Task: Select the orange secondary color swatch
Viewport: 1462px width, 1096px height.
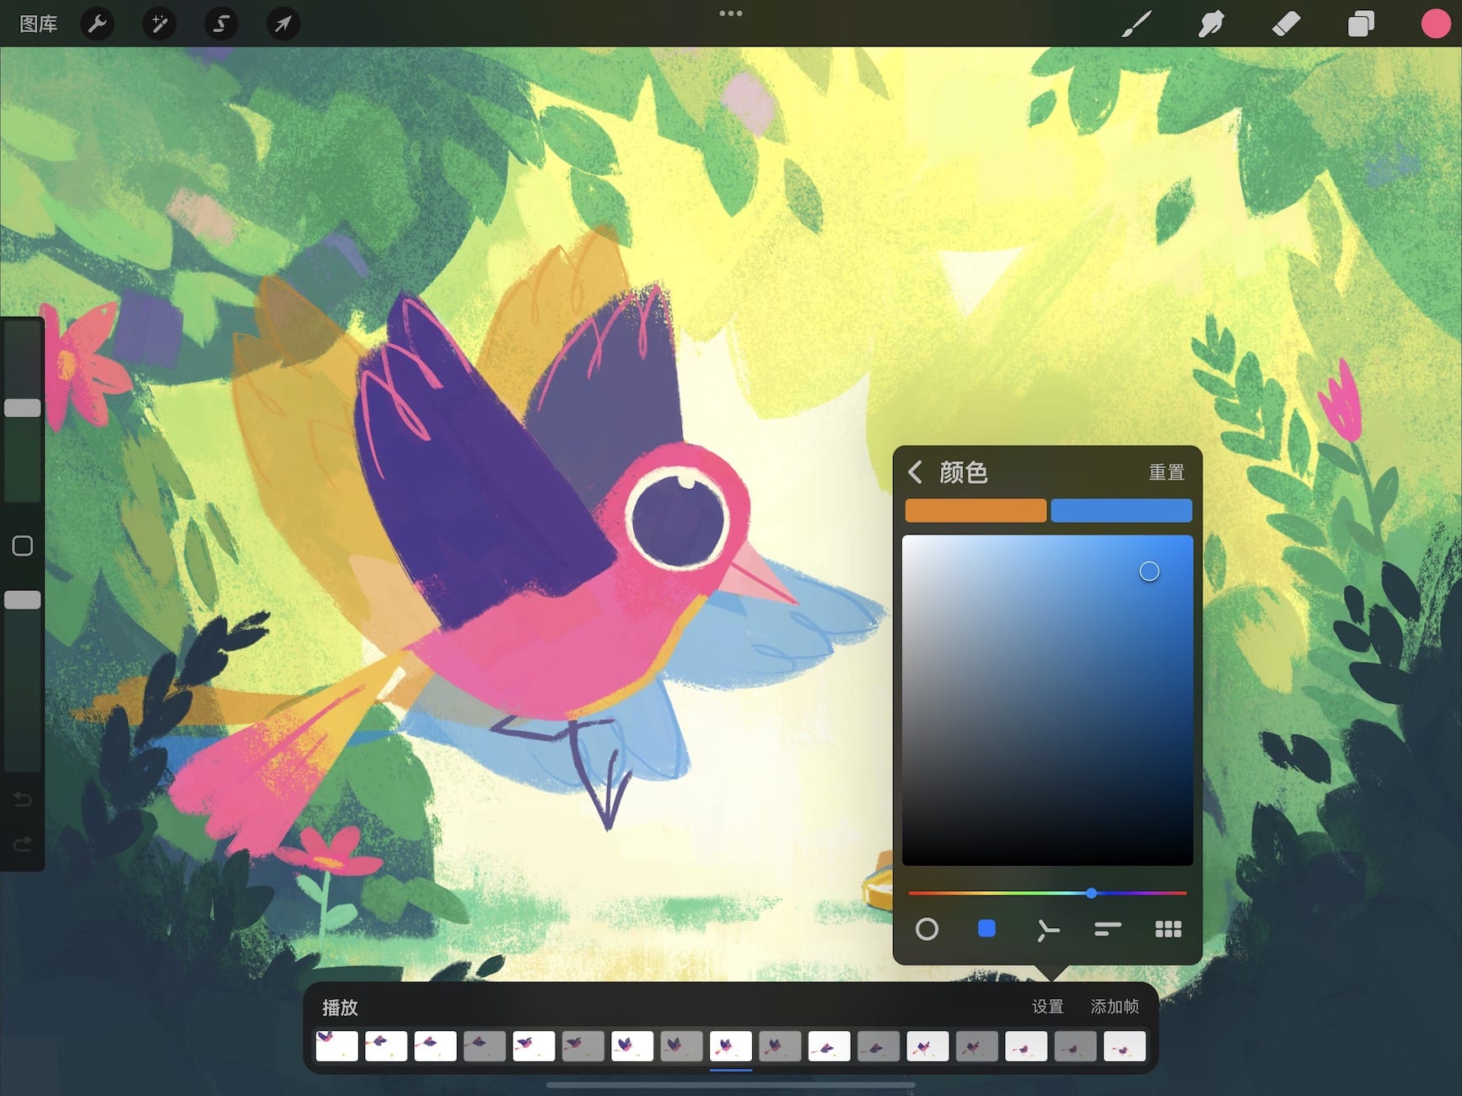Action: coord(976,510)
